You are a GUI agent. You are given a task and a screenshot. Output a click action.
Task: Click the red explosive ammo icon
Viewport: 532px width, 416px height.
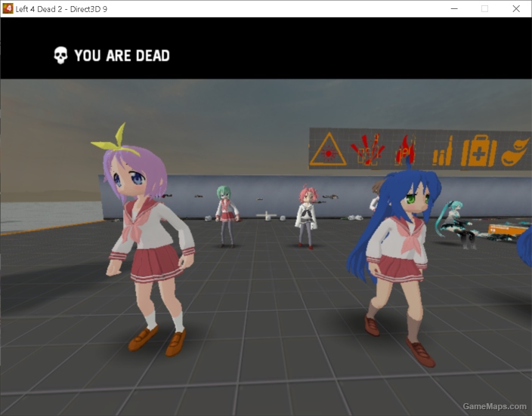[368, 149]
